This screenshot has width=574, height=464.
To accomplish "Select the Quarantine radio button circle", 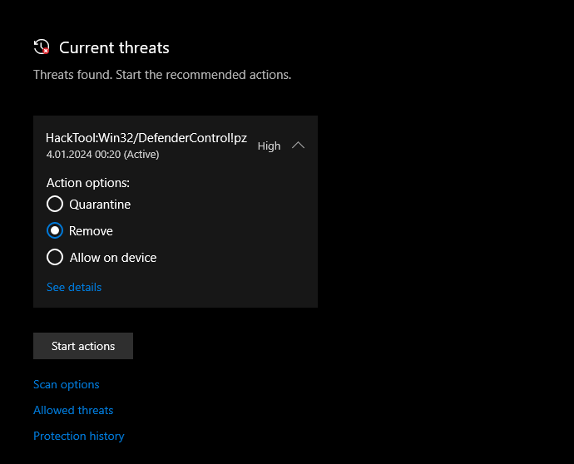I will coord(55,204).
